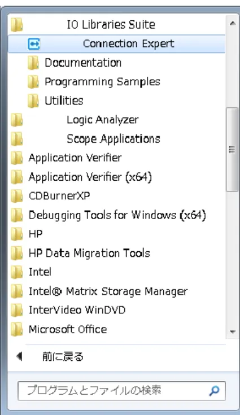Image resolution: width=240 pixels, height=415 pixels.
Task: Click the CDBurnerXP folder icon
Action: coord(17,196)
